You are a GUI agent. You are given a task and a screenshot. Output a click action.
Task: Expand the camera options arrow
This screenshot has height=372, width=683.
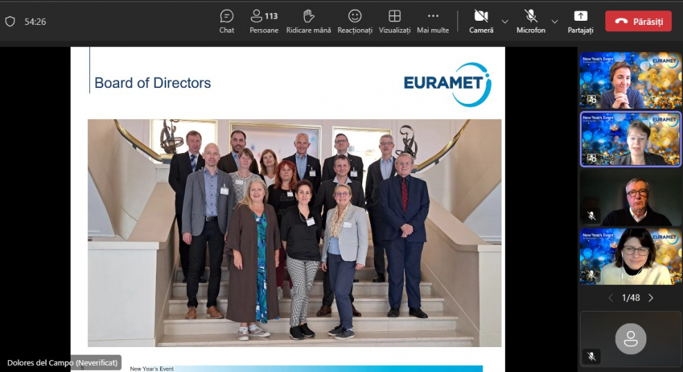(504, 21)
